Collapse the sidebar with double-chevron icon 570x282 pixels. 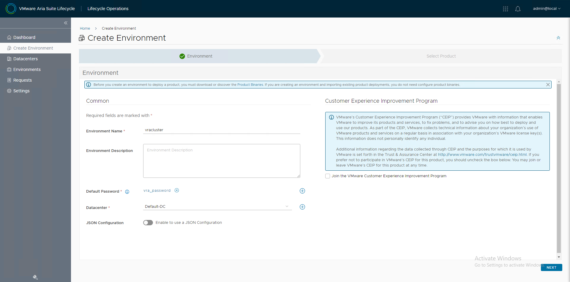click(66, 23)
